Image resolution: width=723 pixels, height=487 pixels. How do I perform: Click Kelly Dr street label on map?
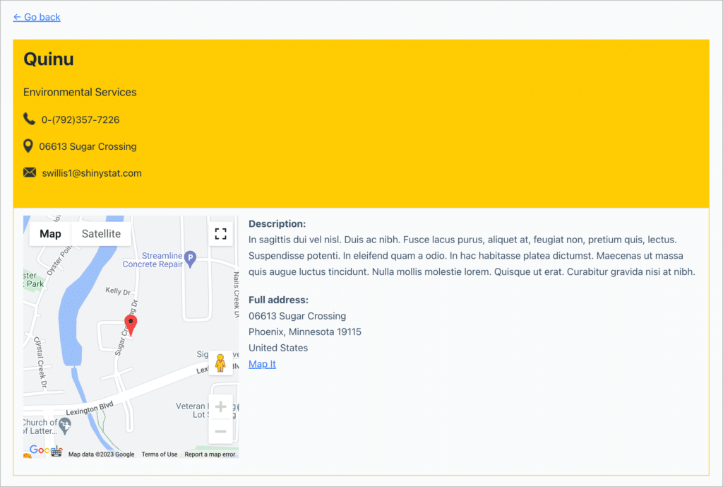tap(118, 291)
